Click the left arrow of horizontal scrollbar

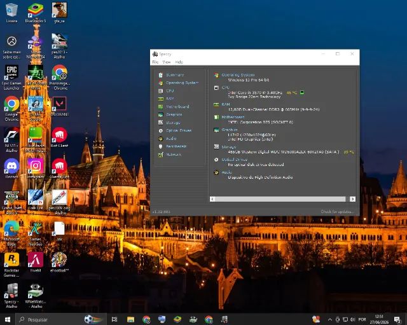tap(212, 199)
